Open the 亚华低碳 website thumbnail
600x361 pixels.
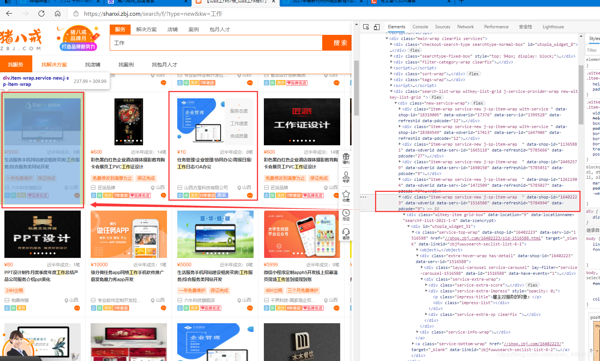[215, 234]
